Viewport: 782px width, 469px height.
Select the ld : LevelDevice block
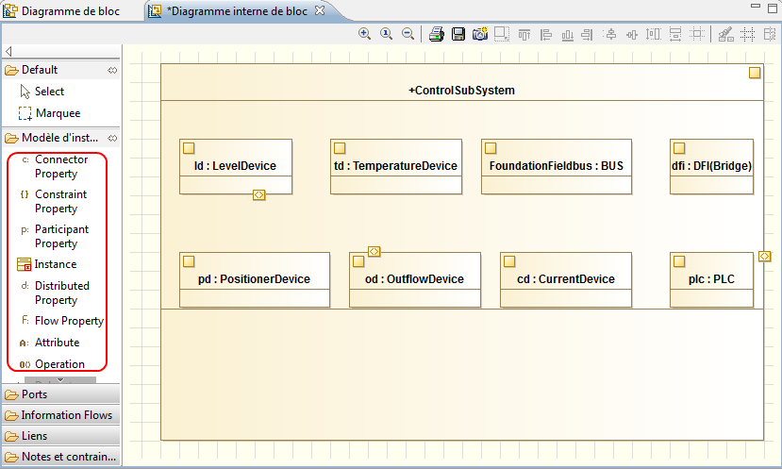tap(236, 166)
